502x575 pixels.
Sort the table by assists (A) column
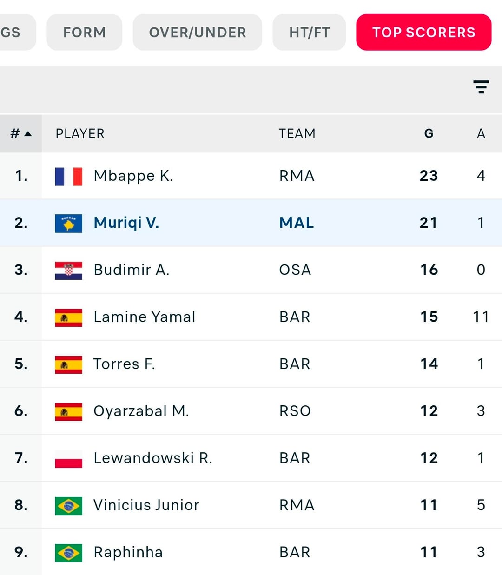(x=481, y=134)
